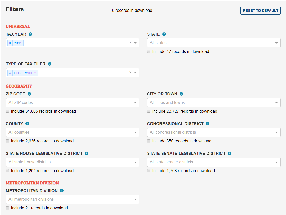The image size is (286, 215).
Task: Open the All counties dropdown
Action: (72, 132)
